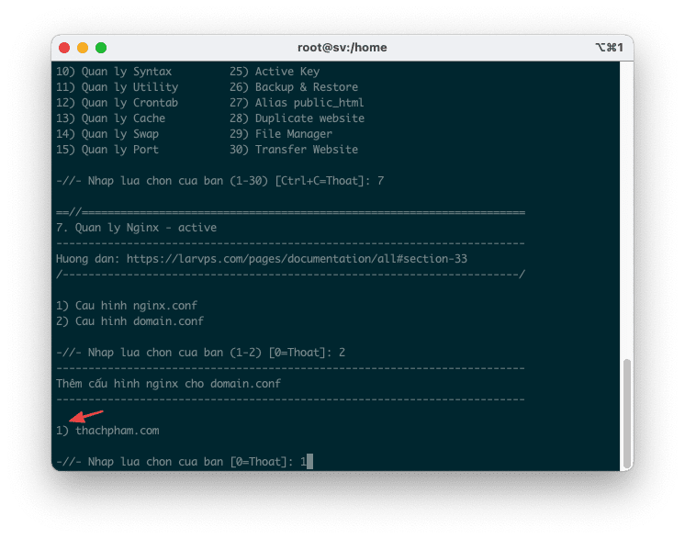
Task: Click the Transfer Website option 30
Action: click(293, 150)
